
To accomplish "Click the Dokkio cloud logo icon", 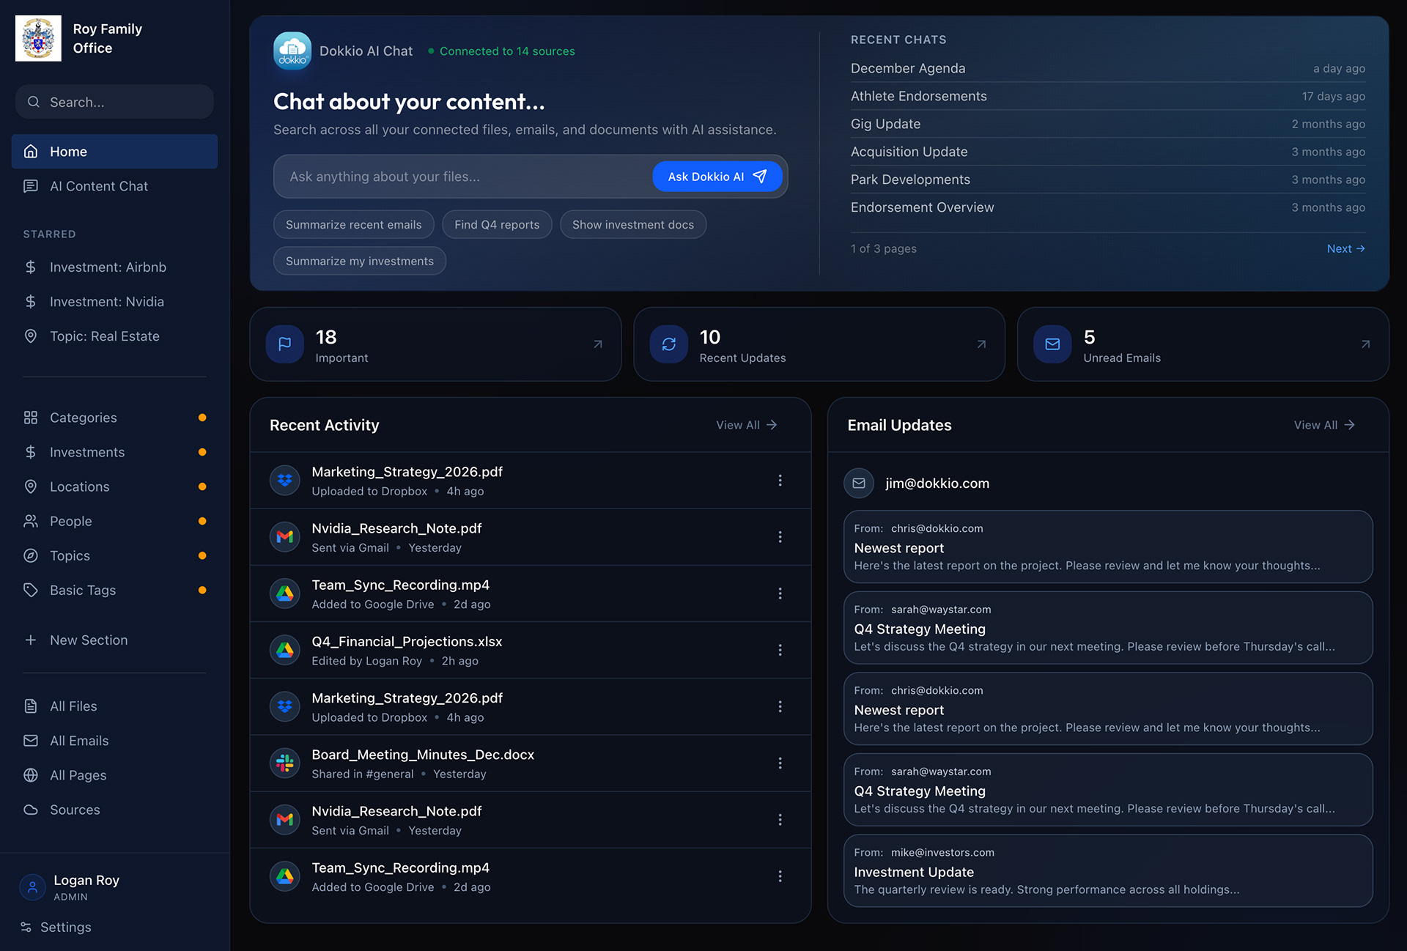I will pyautogui.click(x=292, y=51).
